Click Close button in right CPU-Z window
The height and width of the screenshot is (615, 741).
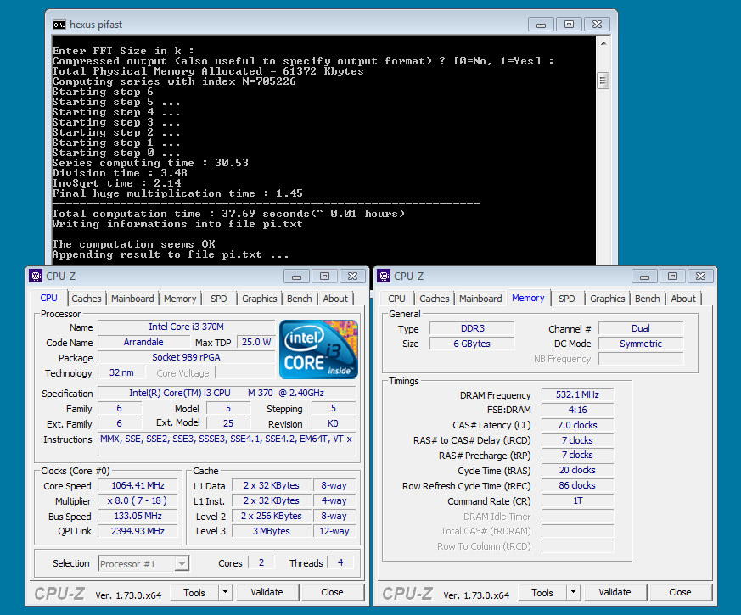680,592
